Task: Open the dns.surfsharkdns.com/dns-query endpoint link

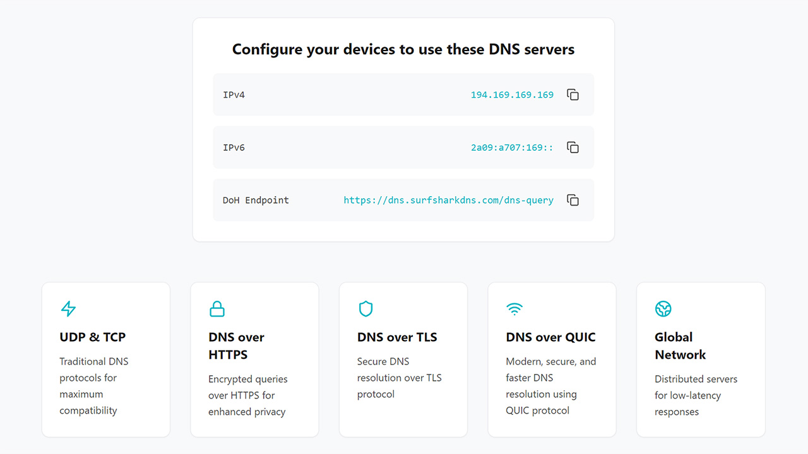Action: [448, 200]
